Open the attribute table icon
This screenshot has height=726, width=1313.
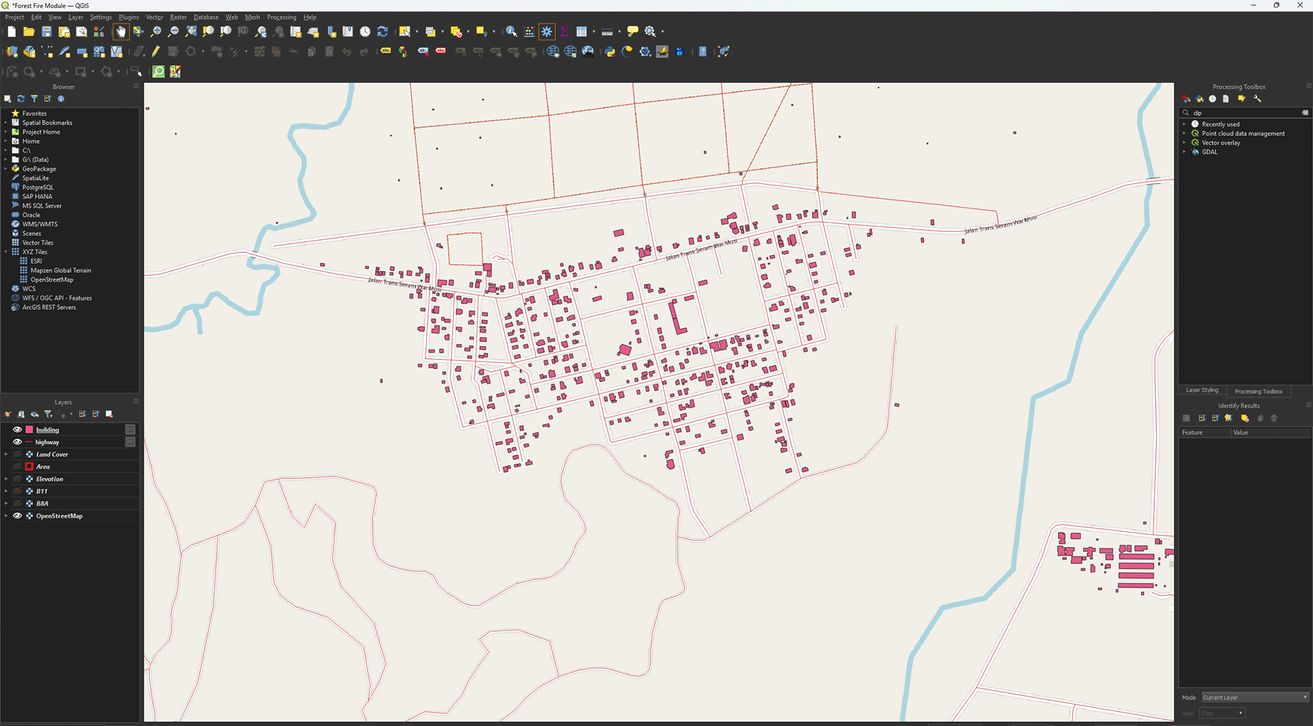click(x=581, y=31)
